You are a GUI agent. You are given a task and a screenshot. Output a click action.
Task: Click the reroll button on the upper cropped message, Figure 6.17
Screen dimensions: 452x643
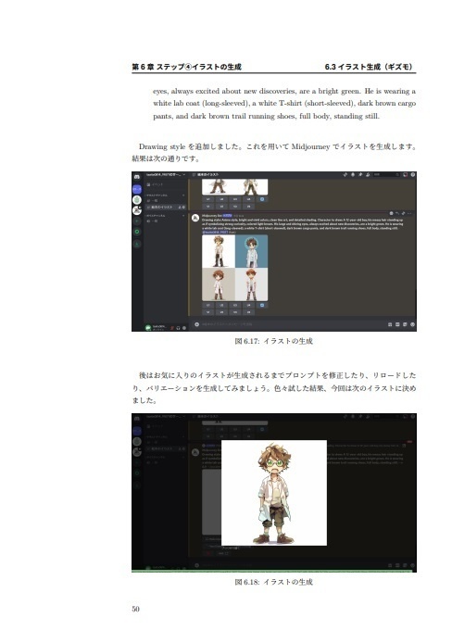pos(262,199)
